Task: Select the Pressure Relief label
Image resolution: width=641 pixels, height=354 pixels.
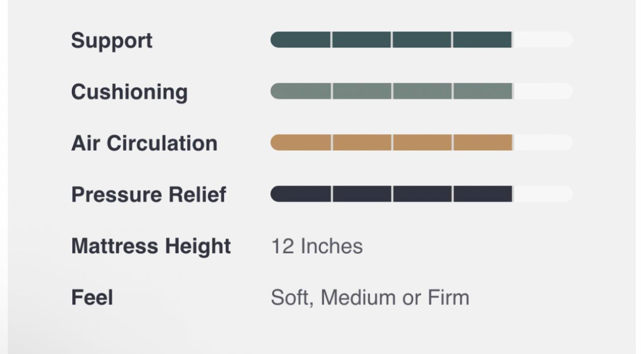Action: (x=149, y=195)
